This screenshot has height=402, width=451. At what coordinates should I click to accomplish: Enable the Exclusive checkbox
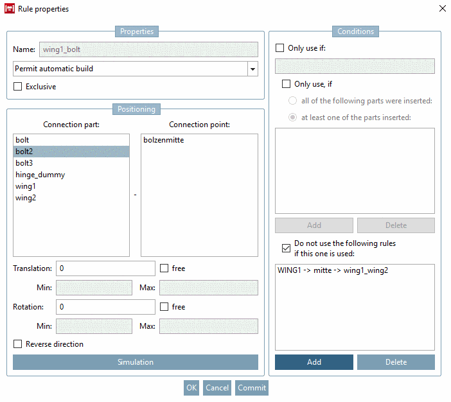18,87
